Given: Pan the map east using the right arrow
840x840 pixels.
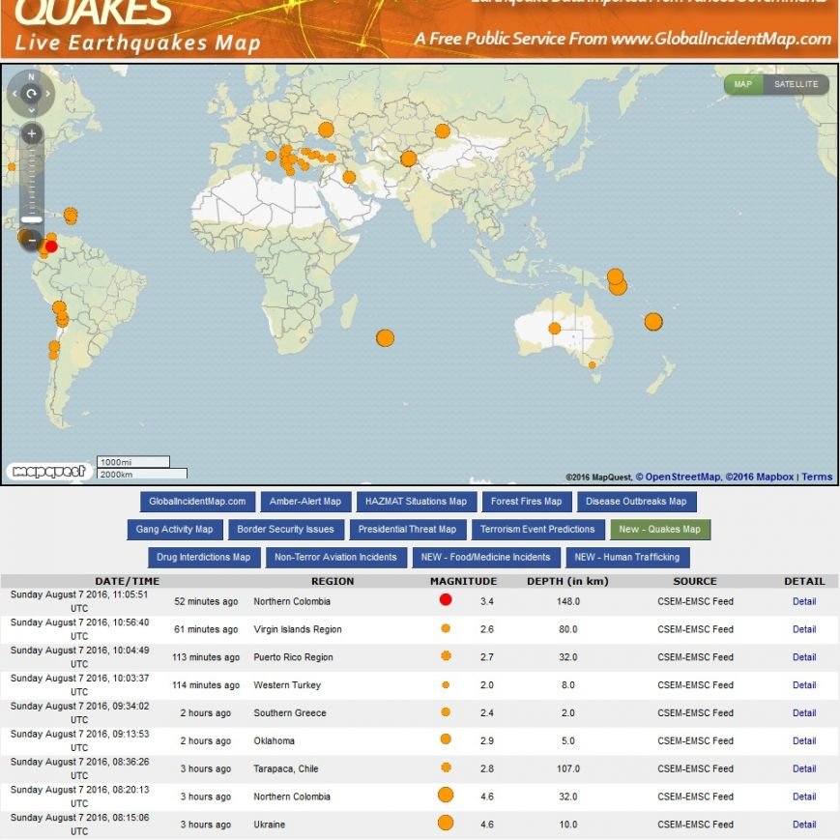Looking at the screenshot, I should tap(47, 94).
